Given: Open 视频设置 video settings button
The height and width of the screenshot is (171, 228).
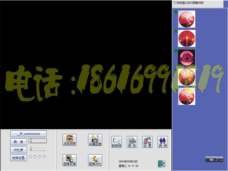Looking at the screenshot, I should (x=19, y=158).
